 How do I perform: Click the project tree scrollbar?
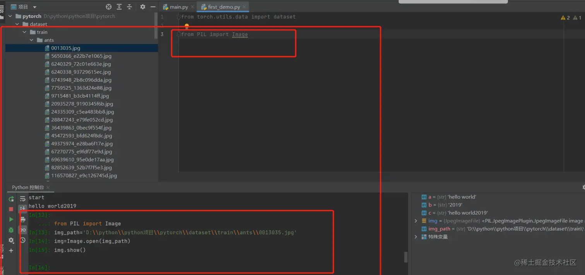tap(156, 25)
